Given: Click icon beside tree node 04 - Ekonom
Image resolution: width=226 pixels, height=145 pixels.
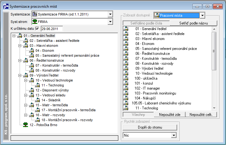Looking at the screenshot, I should 31,51.
